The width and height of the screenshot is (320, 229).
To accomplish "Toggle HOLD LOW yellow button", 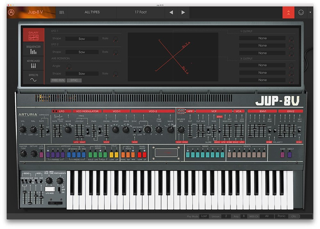I will pyautogui.click(x=111, y=155).
